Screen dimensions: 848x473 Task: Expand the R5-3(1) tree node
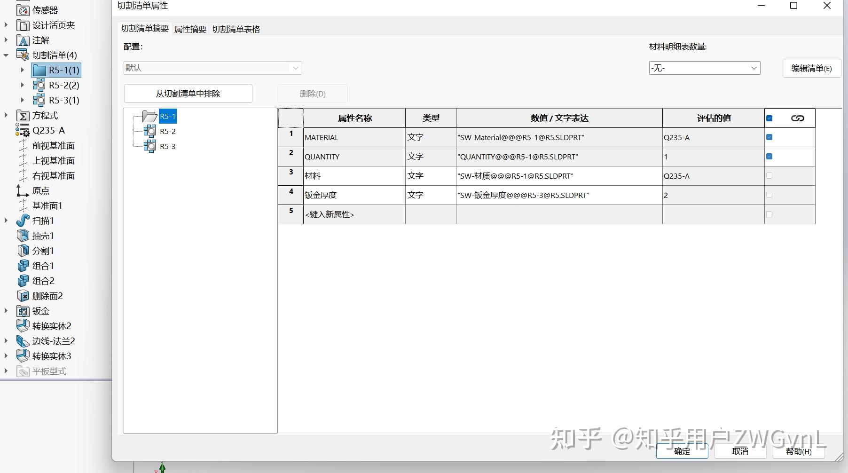click(22, 100)
